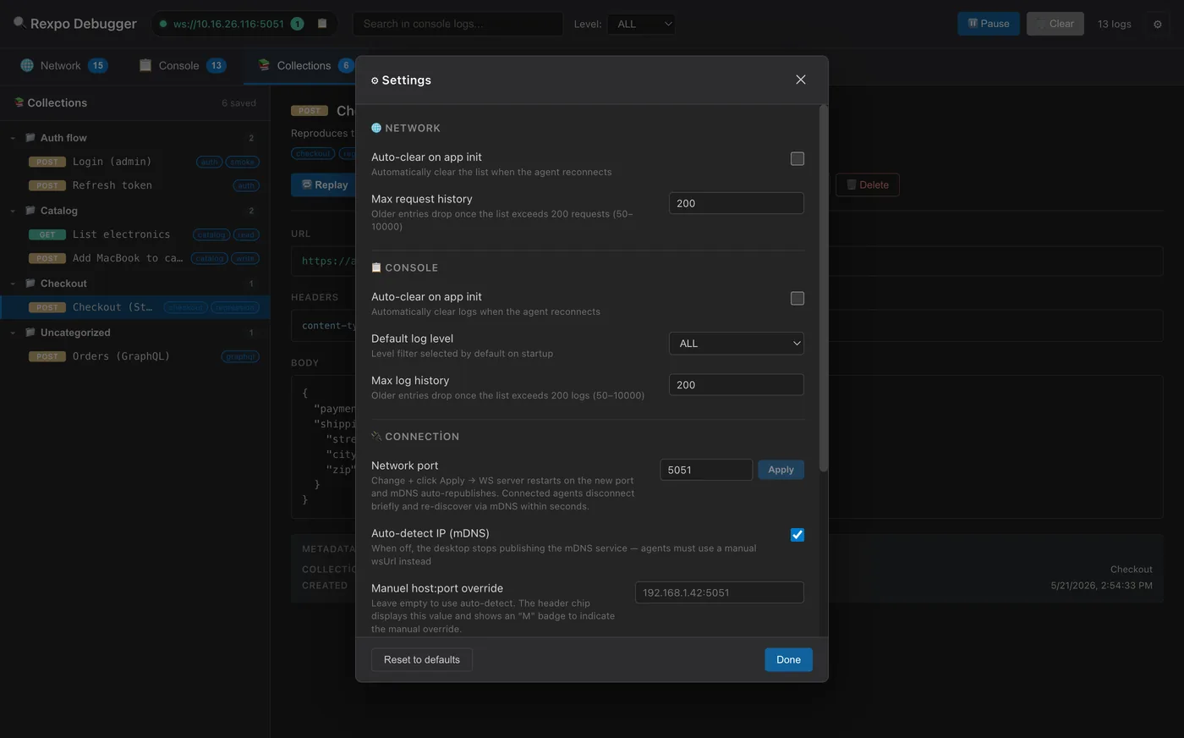Open the header Level filter dropdown
This screenshot has height=738, width=1184.
[x=642, y=24]
